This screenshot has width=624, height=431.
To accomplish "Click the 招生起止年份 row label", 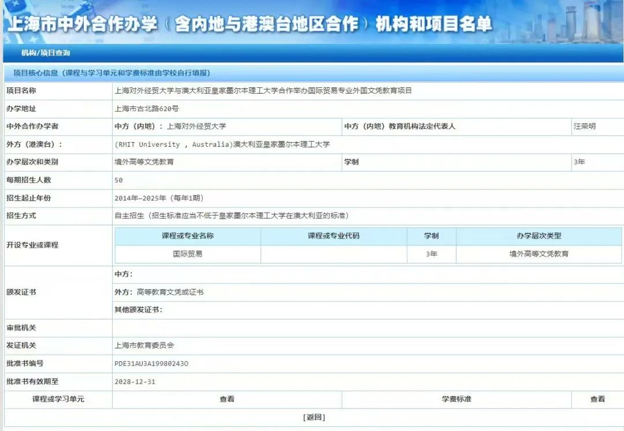I will [29, 198].
